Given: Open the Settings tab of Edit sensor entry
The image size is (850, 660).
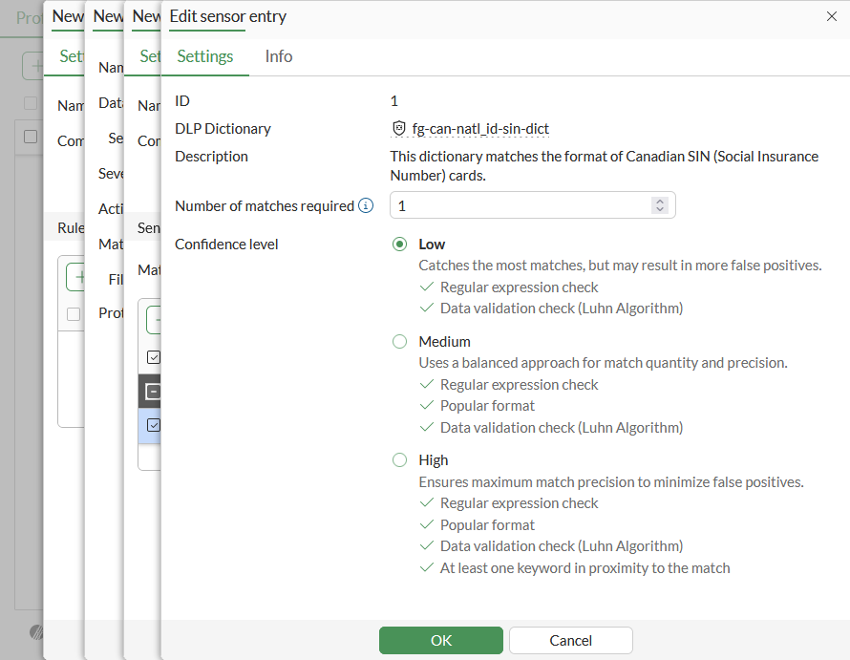Looking at the screenshot, I should coord(204,56).
